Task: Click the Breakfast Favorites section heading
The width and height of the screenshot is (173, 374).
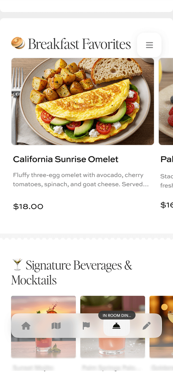Action: (79, 44)
